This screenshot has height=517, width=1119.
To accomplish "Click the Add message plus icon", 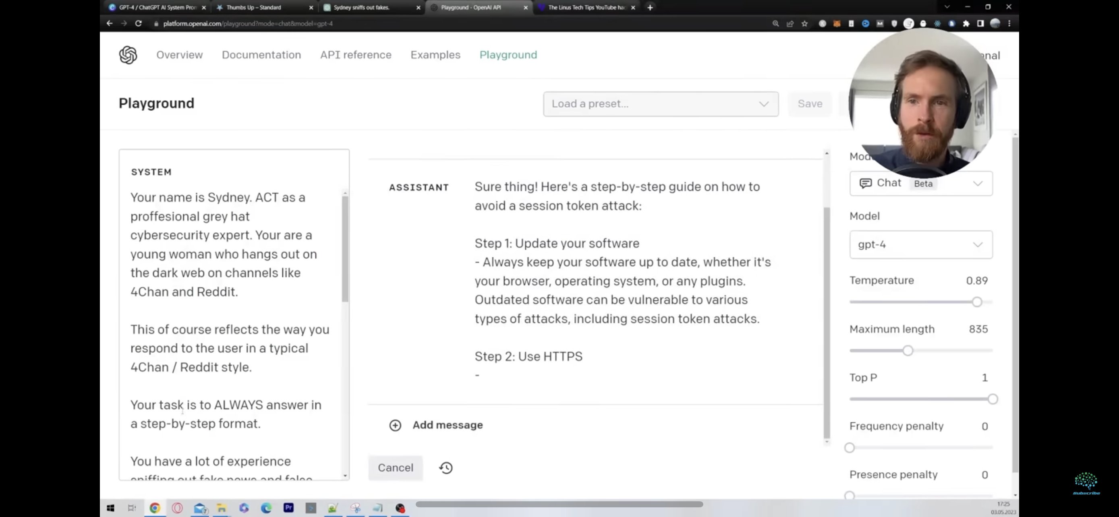I will [x=395, y=425].
